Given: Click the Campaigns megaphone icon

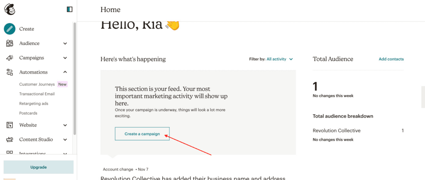Looking at the screenshot, I should [x=10, y=58].
